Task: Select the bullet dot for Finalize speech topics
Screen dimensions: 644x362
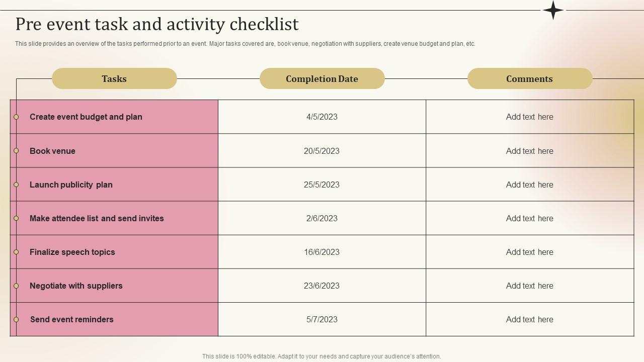Action: 16,252
